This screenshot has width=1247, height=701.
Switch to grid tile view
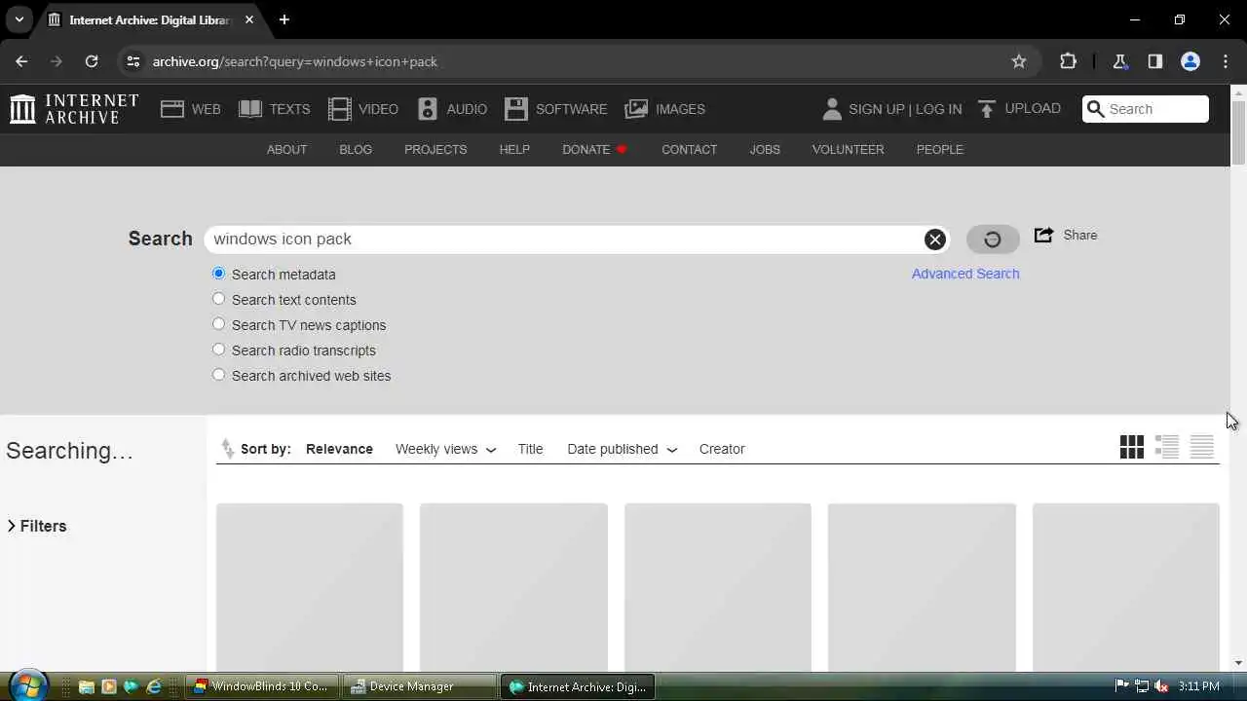pos(1132,447)
